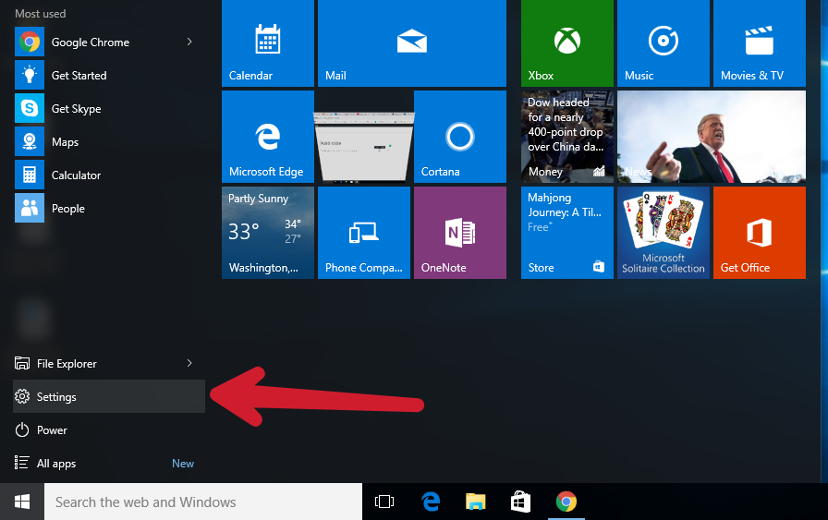Open the Get Office tile

[x=760, y=233]
